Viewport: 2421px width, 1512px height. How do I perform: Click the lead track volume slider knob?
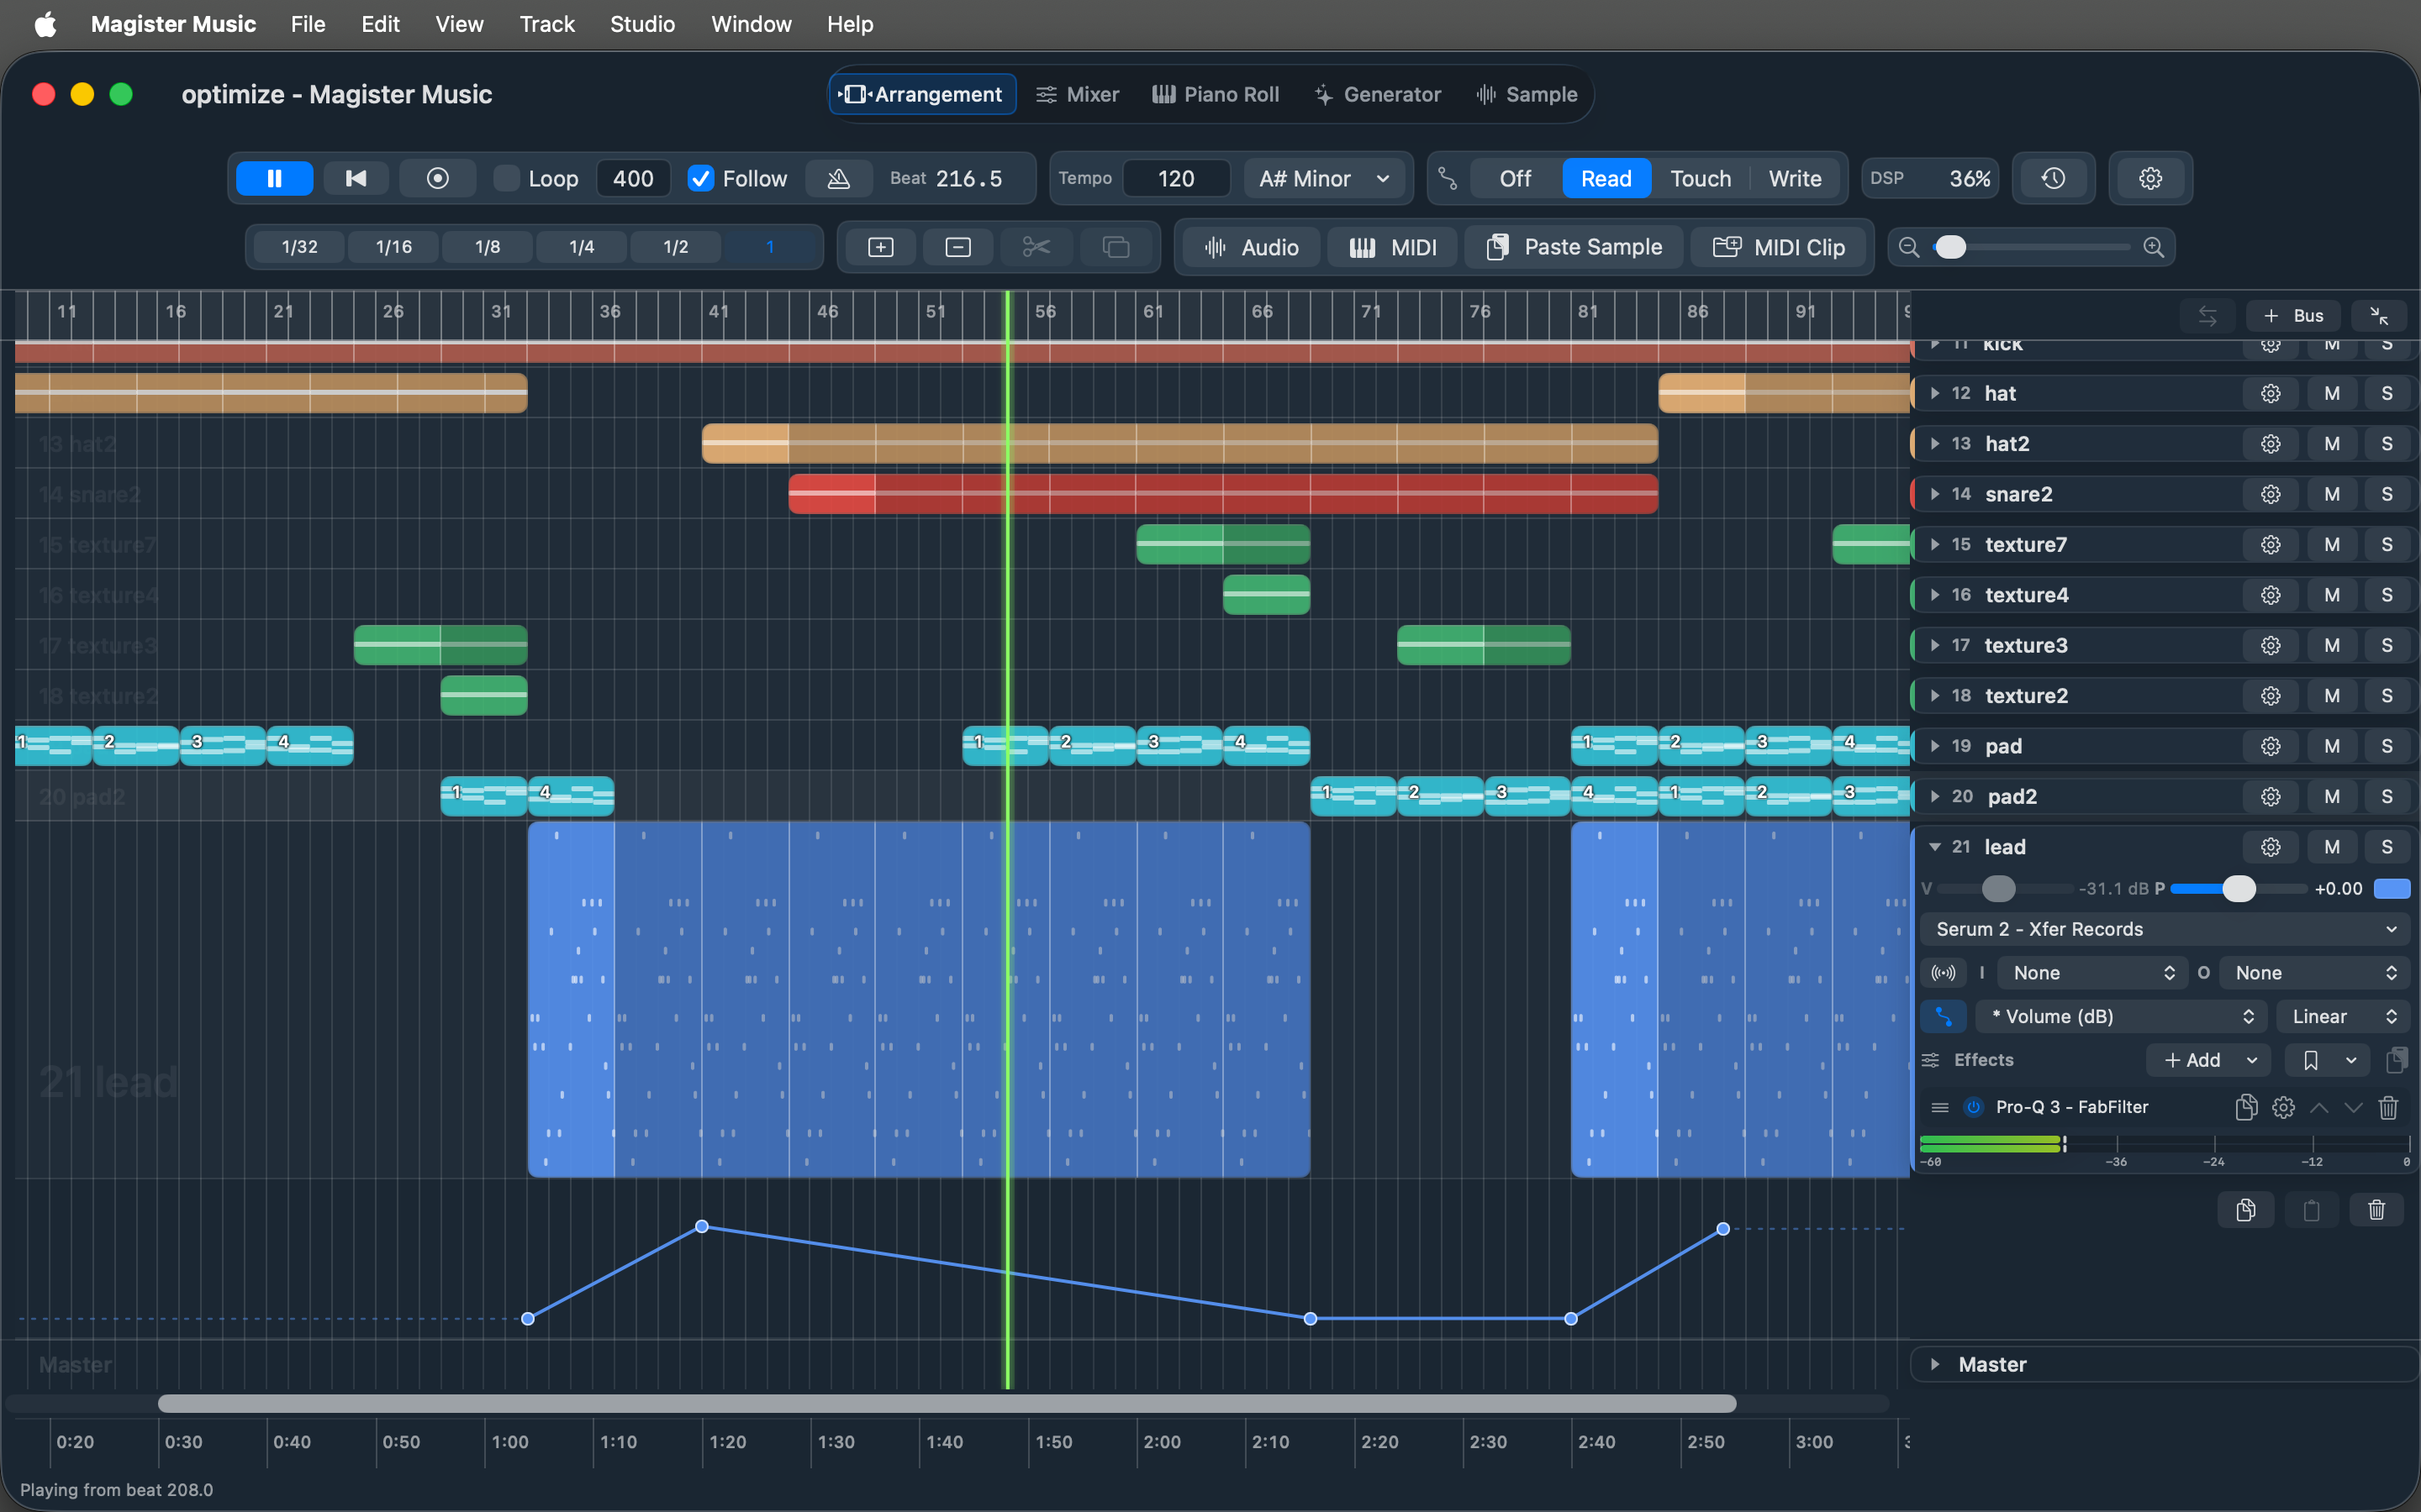[x=1998, y=888]
